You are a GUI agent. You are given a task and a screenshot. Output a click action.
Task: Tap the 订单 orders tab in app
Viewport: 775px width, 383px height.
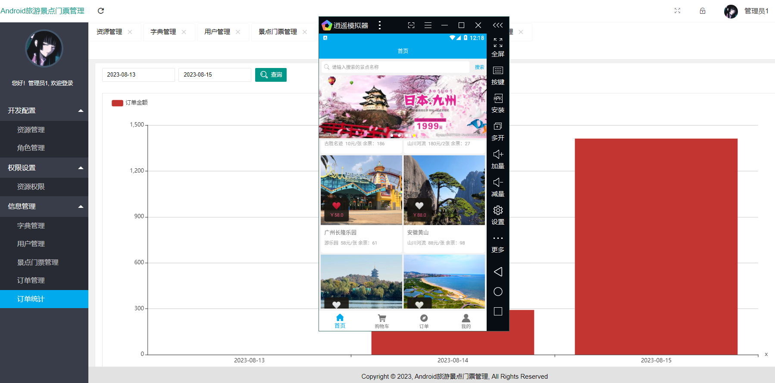(x=424, y=321)
